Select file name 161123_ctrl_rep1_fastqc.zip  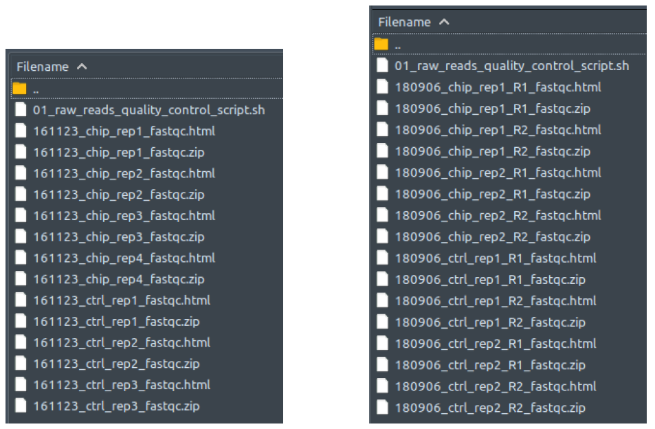116,322
